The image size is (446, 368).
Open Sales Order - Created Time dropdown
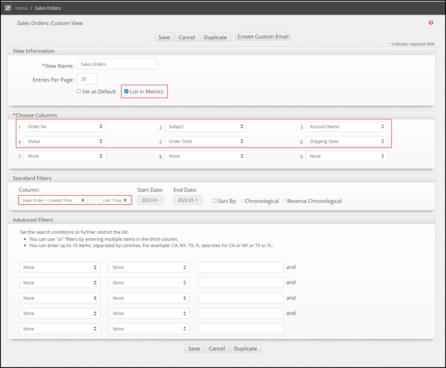point(53,200)
